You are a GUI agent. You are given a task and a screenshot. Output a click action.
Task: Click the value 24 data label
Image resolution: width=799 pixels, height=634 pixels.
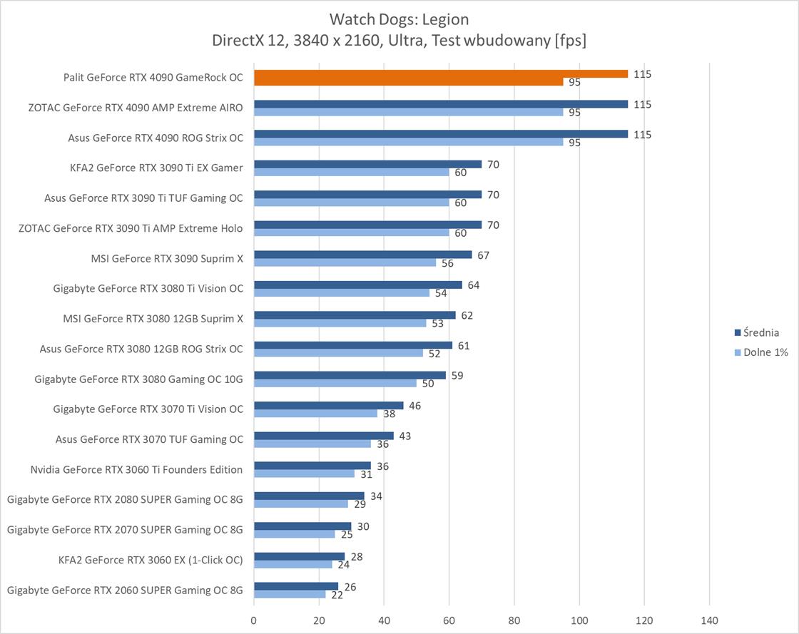click(x=343, y=565)
